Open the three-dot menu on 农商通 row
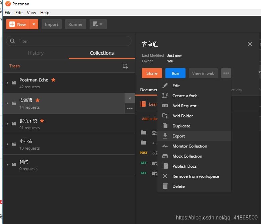261x224 pixels. coord(130,108)
